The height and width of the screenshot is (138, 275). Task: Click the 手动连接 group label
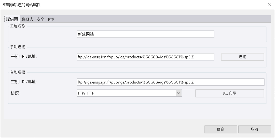[x=18, y=47]
